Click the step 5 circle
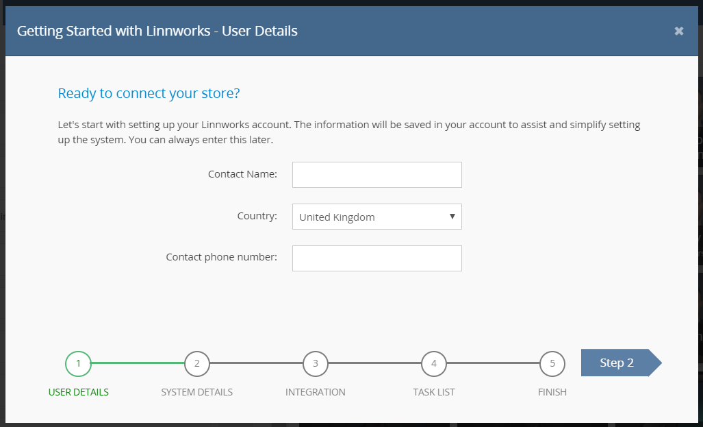 click(552, 363)
